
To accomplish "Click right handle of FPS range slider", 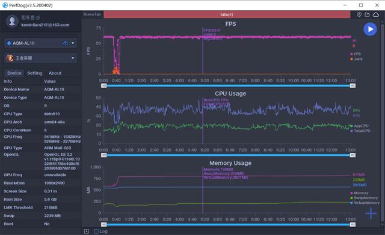I will pyautogui.click(x=353, y=86).
